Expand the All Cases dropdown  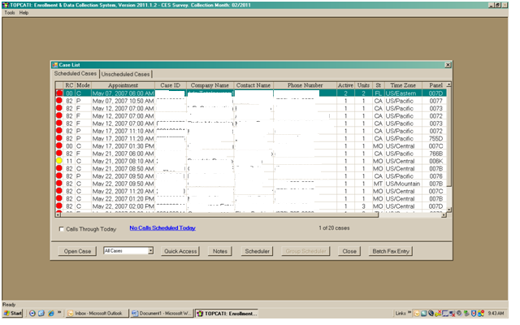point(149,251)
